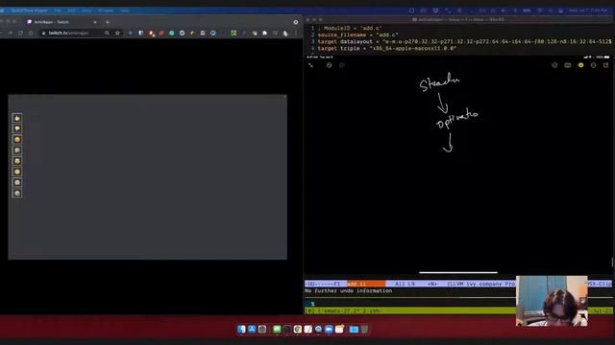
Task: Open the View menu in the menu bar
Action: [x=86, y=11]
